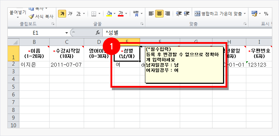
Task: Align text right
Action: pyautogui.click(x=167, y=14)
